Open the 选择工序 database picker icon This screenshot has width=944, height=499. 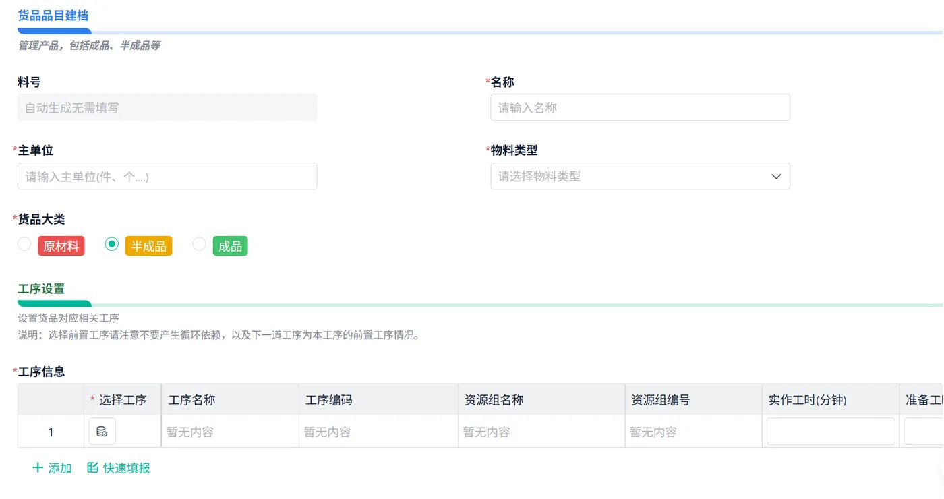(102, 432)
